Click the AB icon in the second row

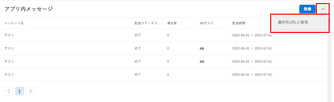(x=202, y=48)
